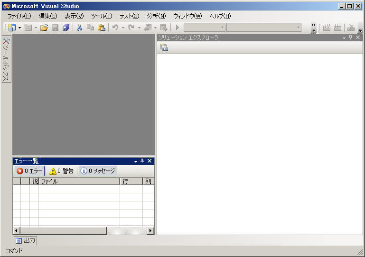365x257 pixels.
Task: Sort by the ファイル column header
Action: (78, 181)
